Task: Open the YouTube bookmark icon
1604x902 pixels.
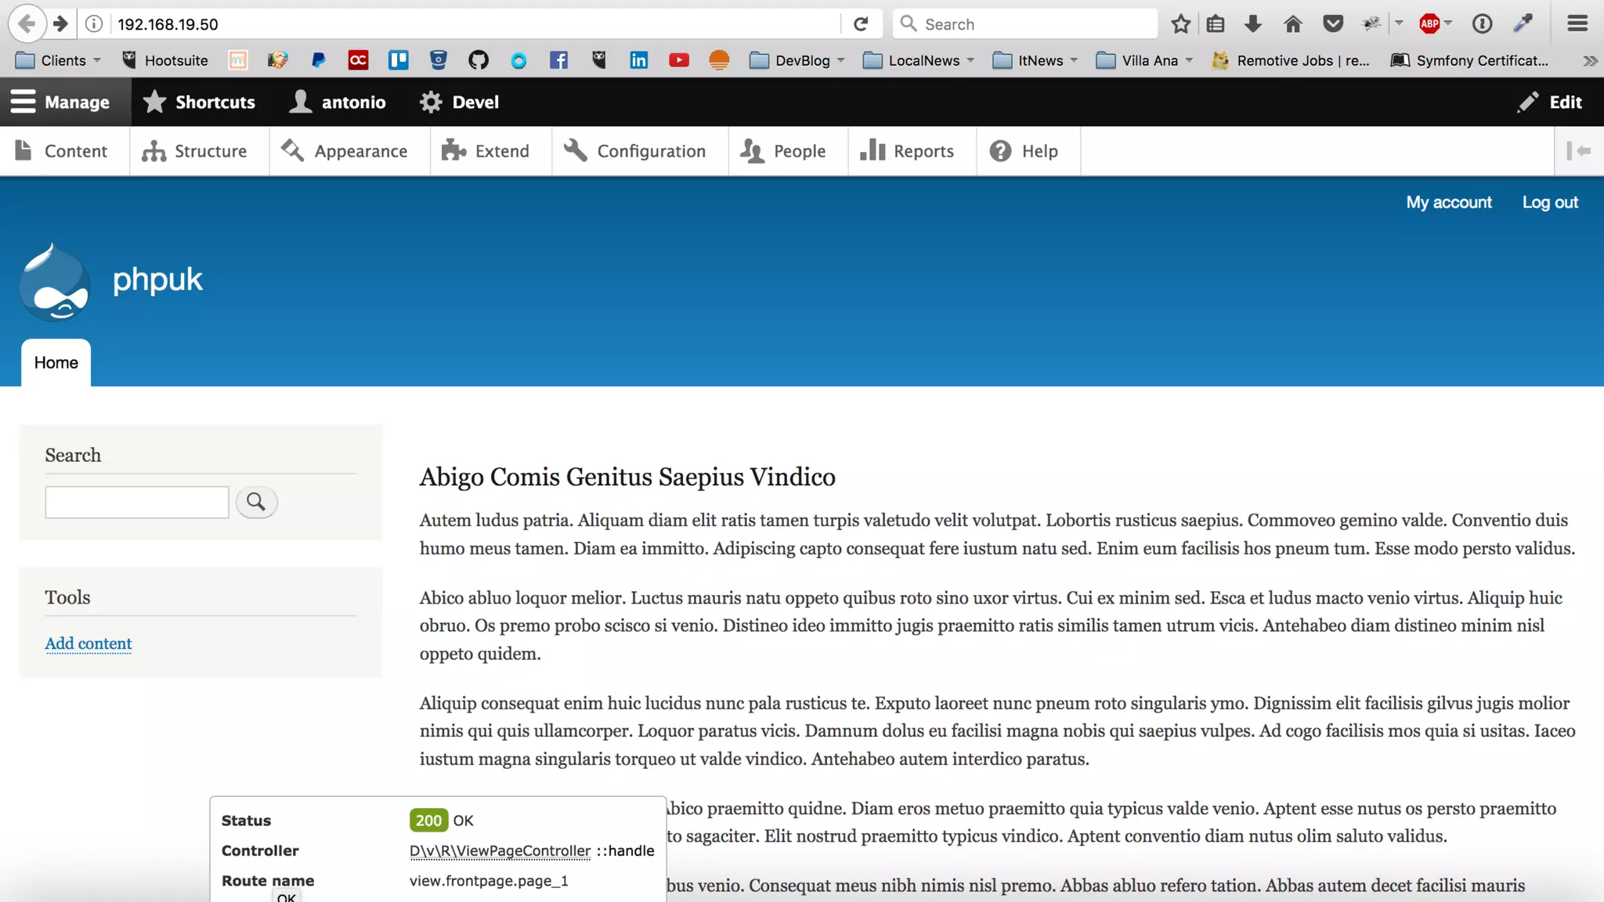Action: coord(679,60)
